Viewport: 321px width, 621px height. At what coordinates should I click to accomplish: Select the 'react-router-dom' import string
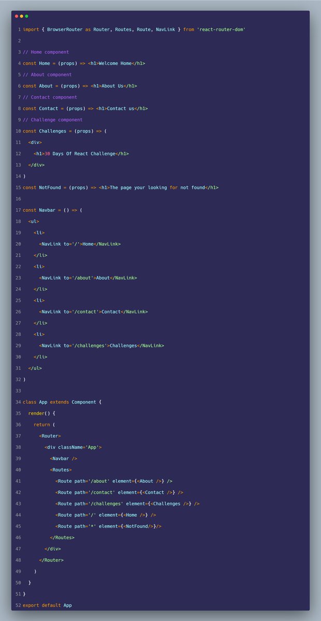tap(221, 29)
